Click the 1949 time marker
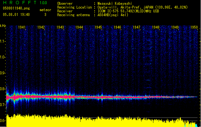The height and width of the screenshot is (127, 201). point(175,27)
